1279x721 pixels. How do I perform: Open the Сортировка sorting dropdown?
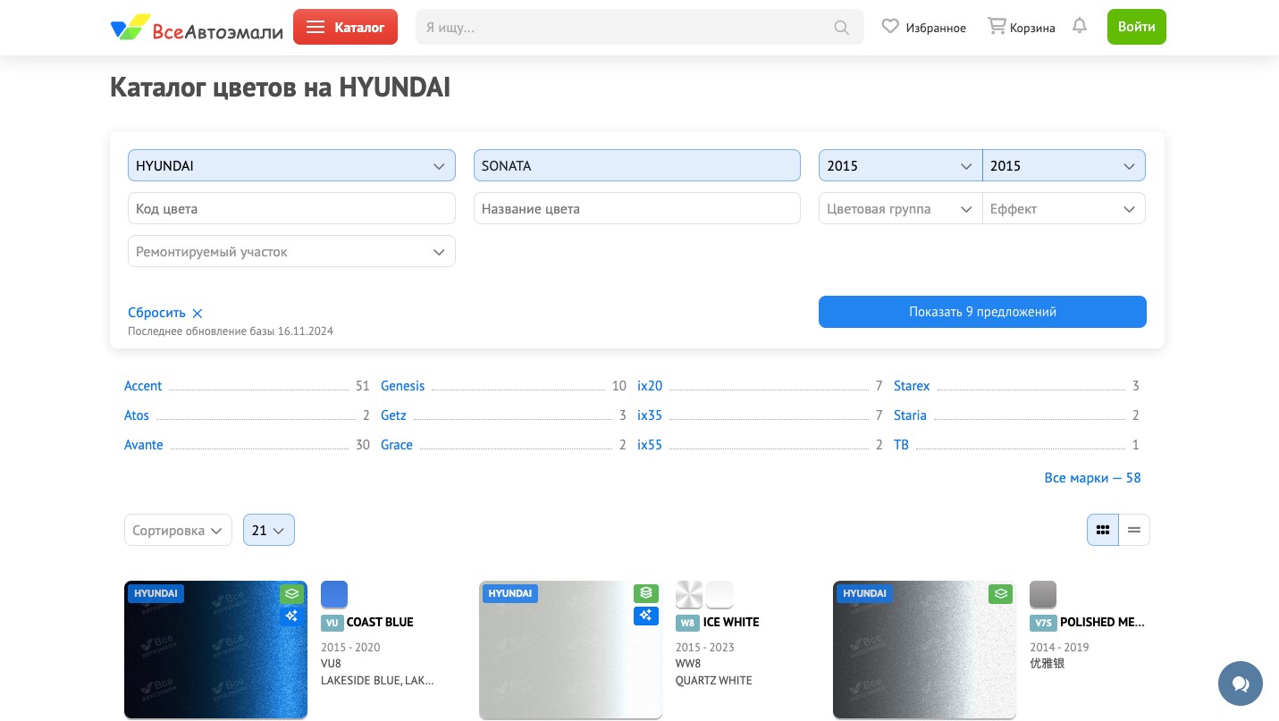pyautogui.click(x=178, y=530)
